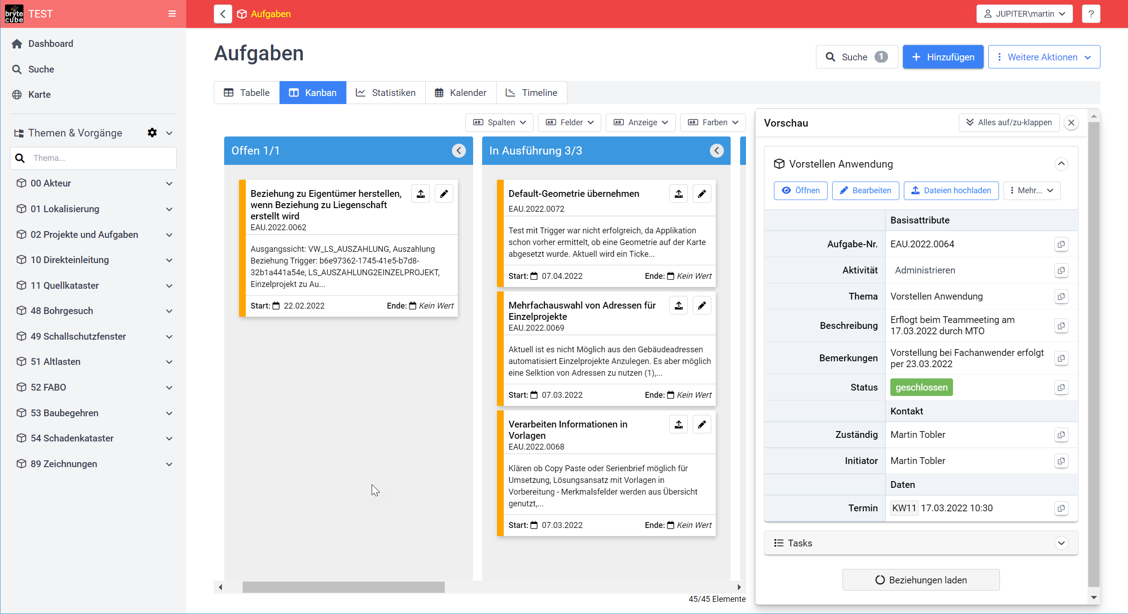Edit the Mehrfachauswahl von Adressen card
Image resolution: width=1128 pixels, height=614 pixels.
pos(702,305)
